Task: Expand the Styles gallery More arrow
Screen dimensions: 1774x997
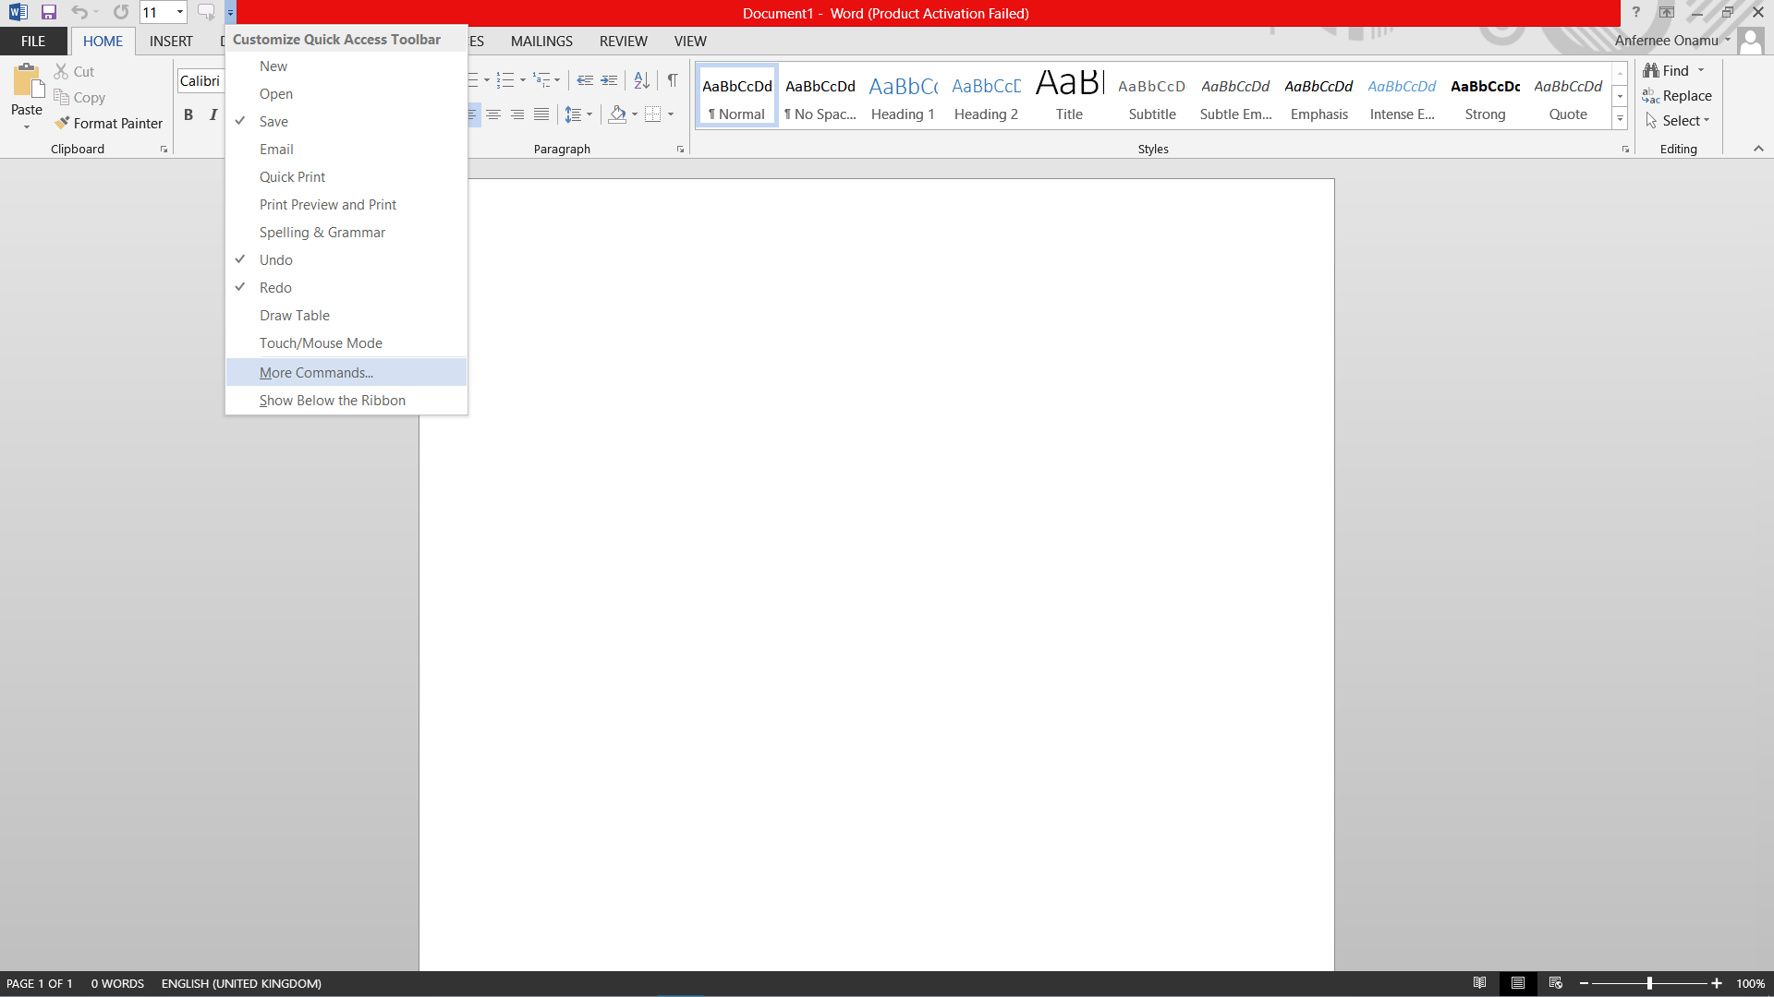Action: [x=1620, y=118]
